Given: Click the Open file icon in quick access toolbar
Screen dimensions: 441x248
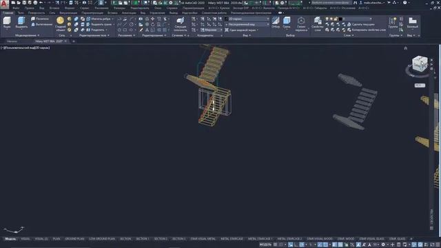Looking at the screenshot, I should click(19, 3).
